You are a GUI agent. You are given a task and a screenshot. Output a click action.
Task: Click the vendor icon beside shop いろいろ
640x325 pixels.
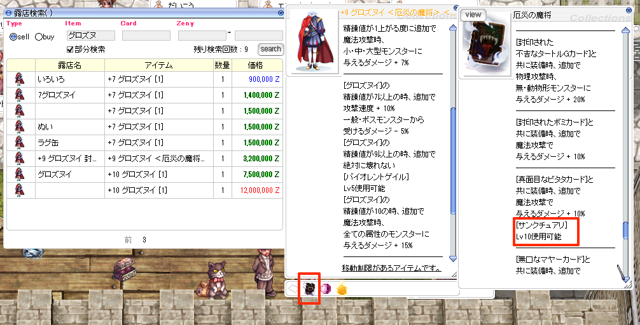(19, 79)
